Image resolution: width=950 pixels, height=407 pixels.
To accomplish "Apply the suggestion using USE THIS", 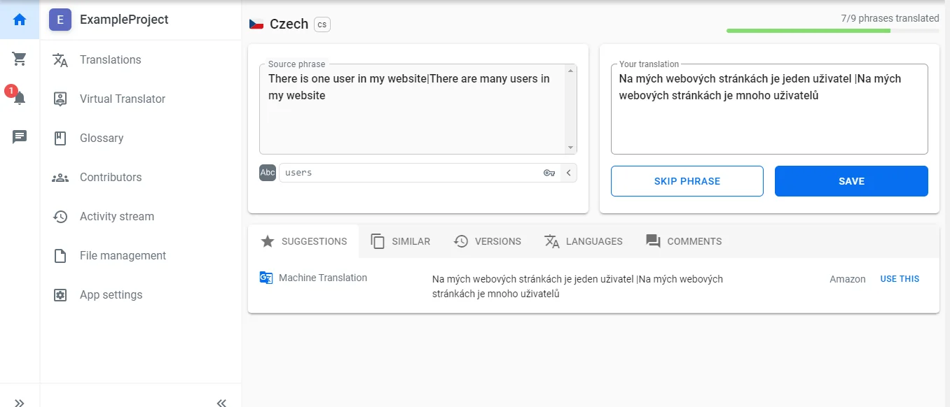I will click(x=900, y=278).
